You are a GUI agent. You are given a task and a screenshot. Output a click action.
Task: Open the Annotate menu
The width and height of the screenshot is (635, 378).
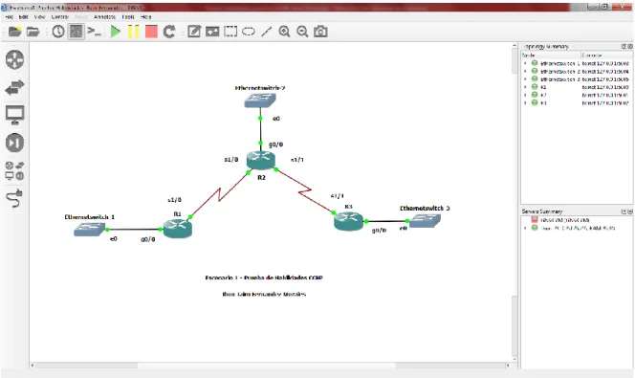click(x=104, y=17)
